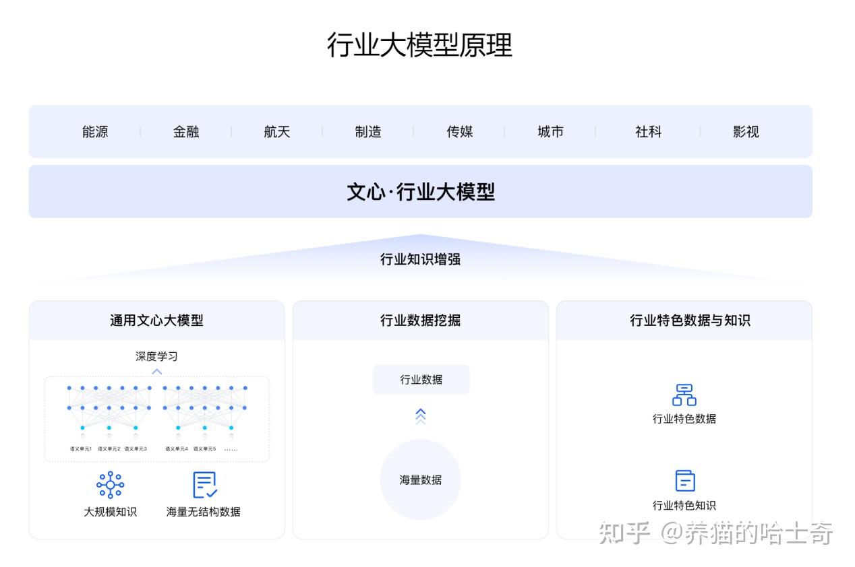Click the icon above 行业特色数据
This screenshot has width=855, height=567.
point(684,395)
